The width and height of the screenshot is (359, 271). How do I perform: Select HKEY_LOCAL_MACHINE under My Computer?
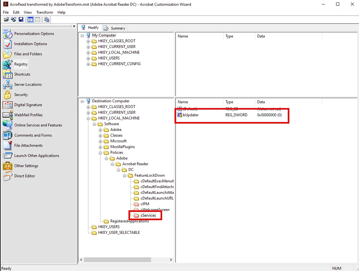(119, 52)
